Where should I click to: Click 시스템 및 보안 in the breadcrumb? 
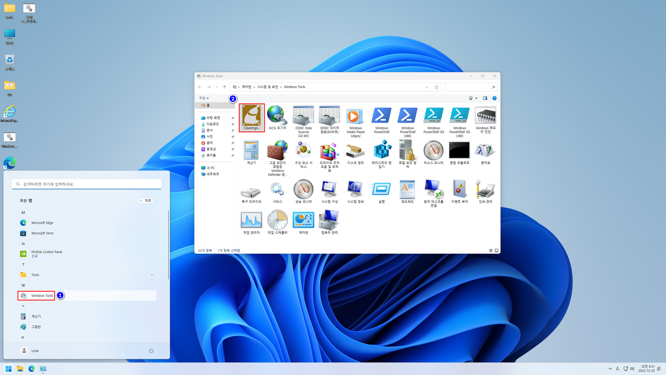tap(267, 87)
